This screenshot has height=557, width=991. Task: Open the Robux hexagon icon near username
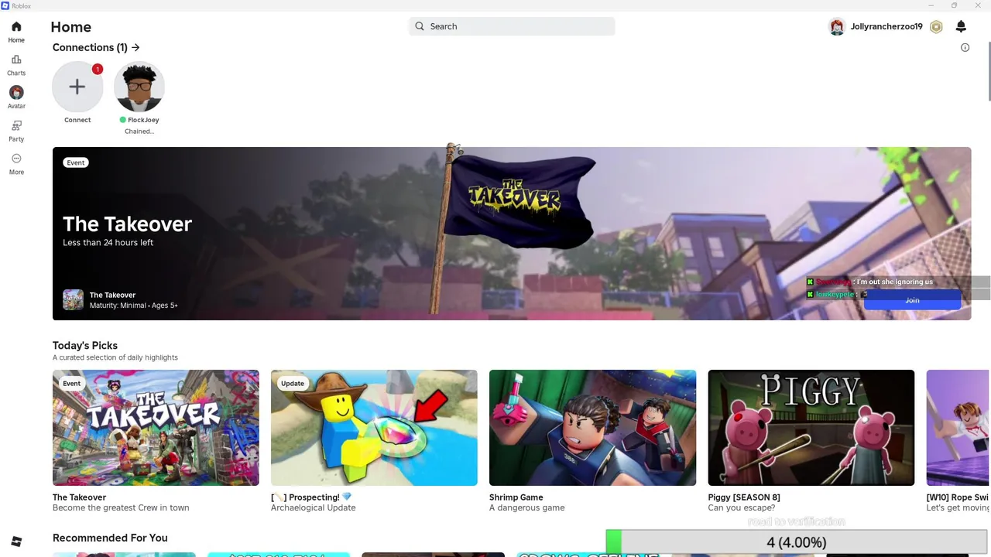[x=936, y=27]
